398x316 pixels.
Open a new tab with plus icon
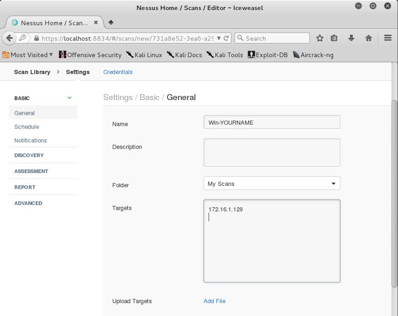(111, 22)
